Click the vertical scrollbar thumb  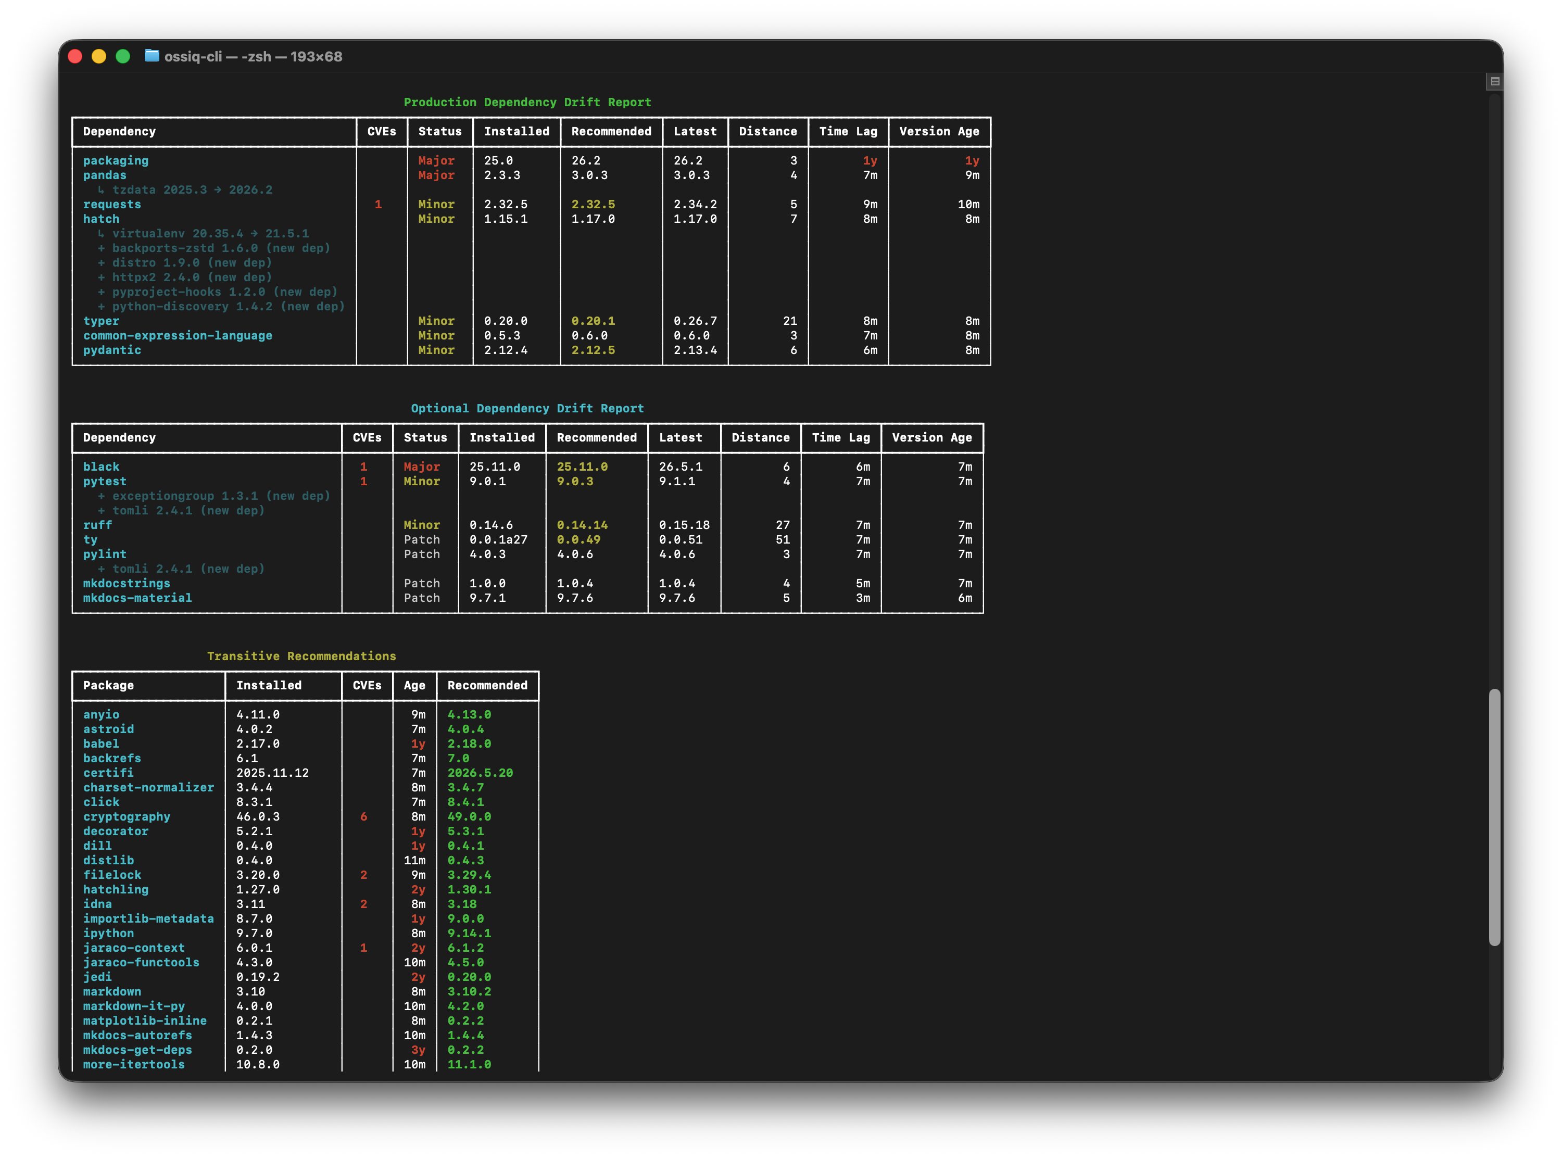click(1495, 817)
